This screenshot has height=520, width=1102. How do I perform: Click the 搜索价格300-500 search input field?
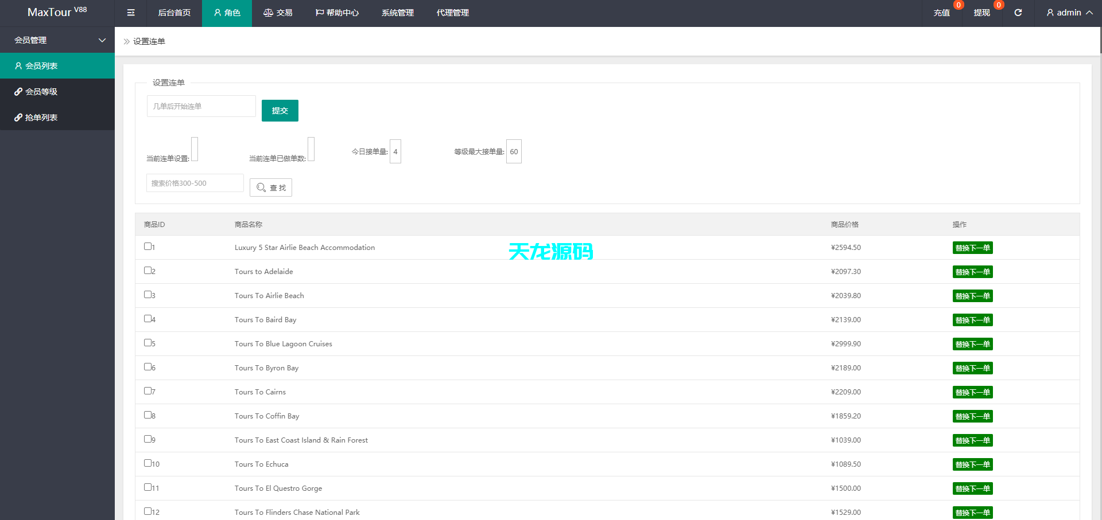[x=195, y=183]
